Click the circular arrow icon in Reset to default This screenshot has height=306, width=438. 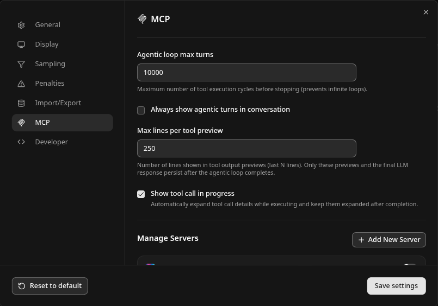tap(22, 286)
